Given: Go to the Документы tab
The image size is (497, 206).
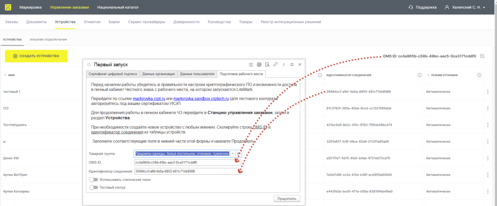Looking at the screenshot, I should click(36, 22).
